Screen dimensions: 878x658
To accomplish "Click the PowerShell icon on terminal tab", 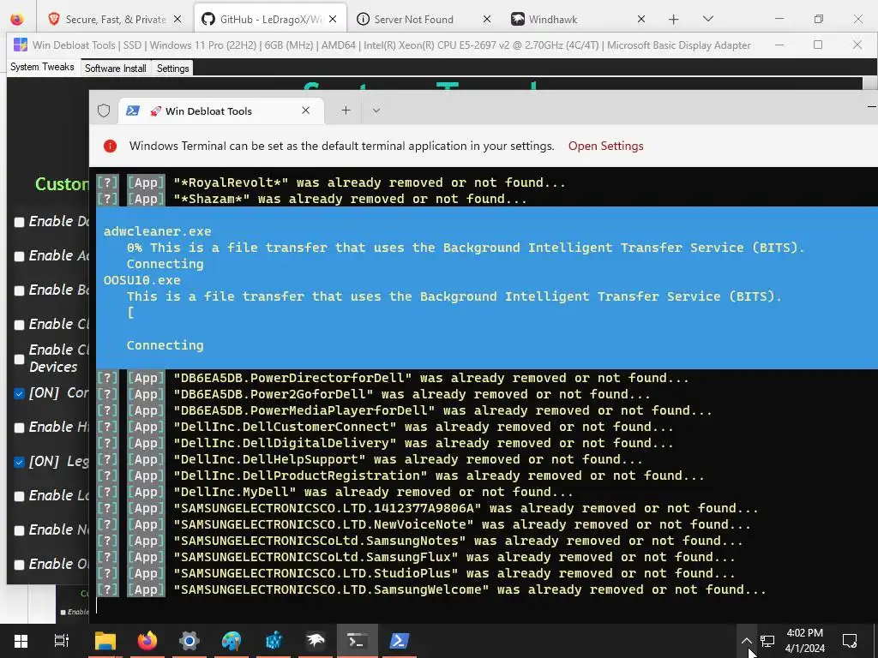I will click(133, 111).
